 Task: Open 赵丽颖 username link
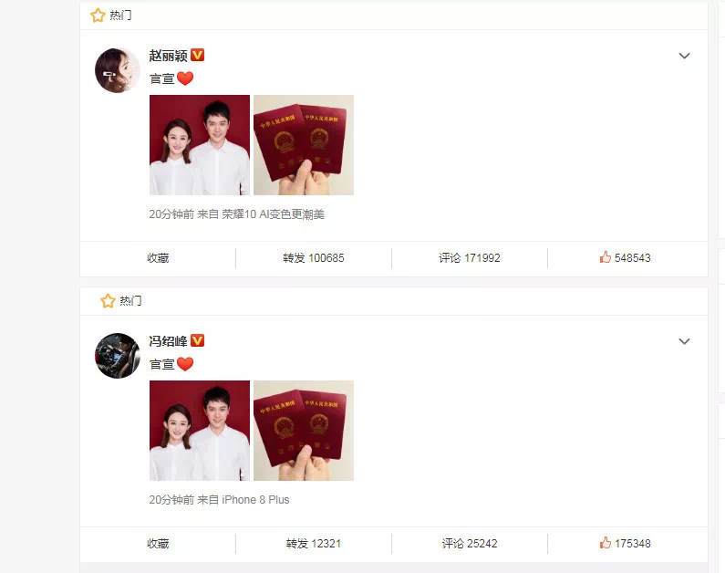[x=168, y=56]
